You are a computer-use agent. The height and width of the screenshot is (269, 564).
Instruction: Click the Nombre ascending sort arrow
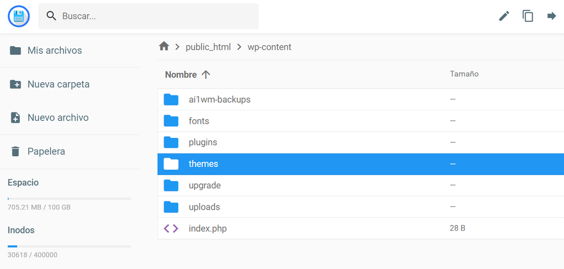pyautogui.click(x=205, y=75)
